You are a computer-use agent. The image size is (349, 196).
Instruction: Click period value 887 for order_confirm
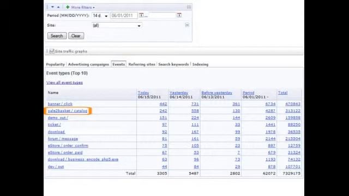(272, 145)
